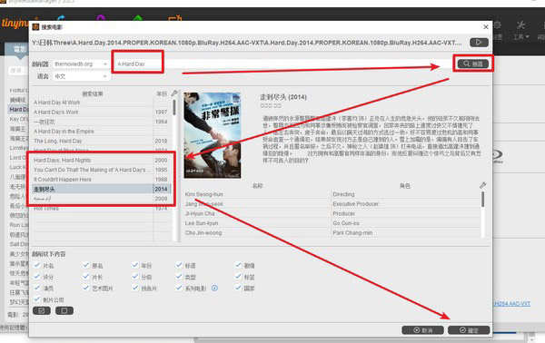Play the movie file with the play icon
The width and height of the screenshot is (545, 343).
(x=479, y=43)
